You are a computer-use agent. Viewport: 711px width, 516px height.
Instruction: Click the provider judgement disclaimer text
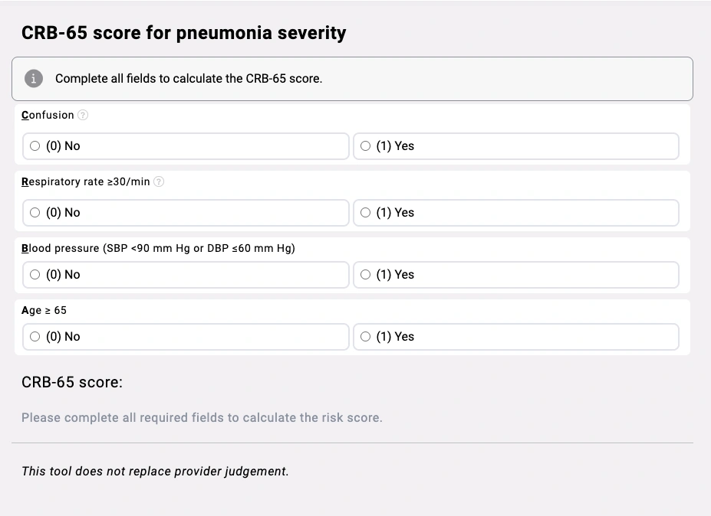point(155,471)
